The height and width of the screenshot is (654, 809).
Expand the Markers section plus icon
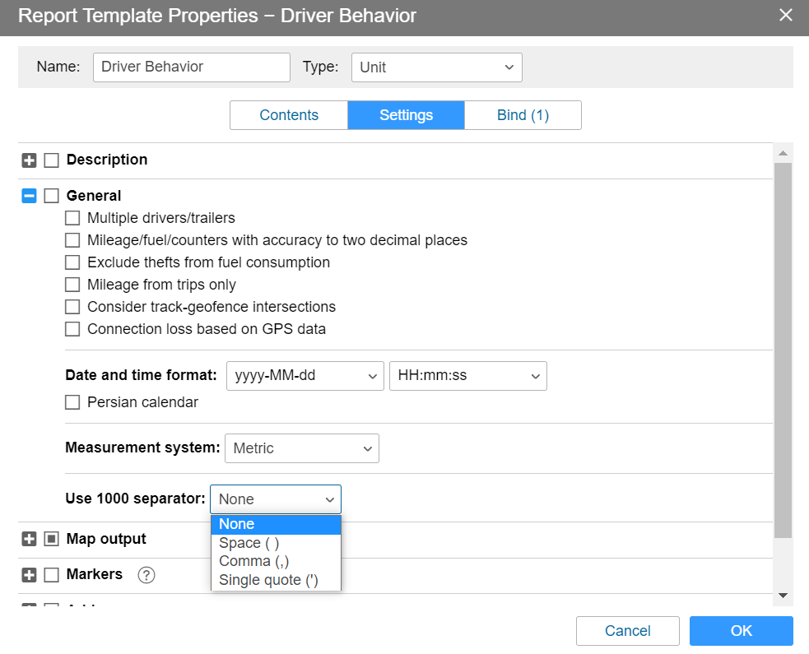click(29, 575)
